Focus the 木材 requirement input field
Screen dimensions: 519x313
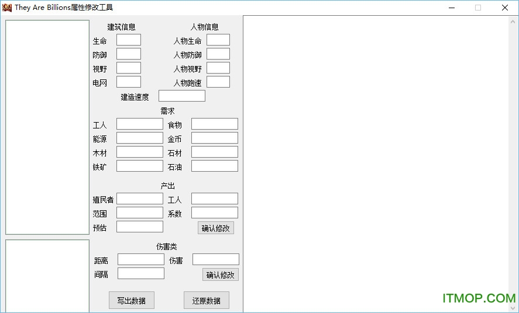pyautogui.click(x=140, y=152)
